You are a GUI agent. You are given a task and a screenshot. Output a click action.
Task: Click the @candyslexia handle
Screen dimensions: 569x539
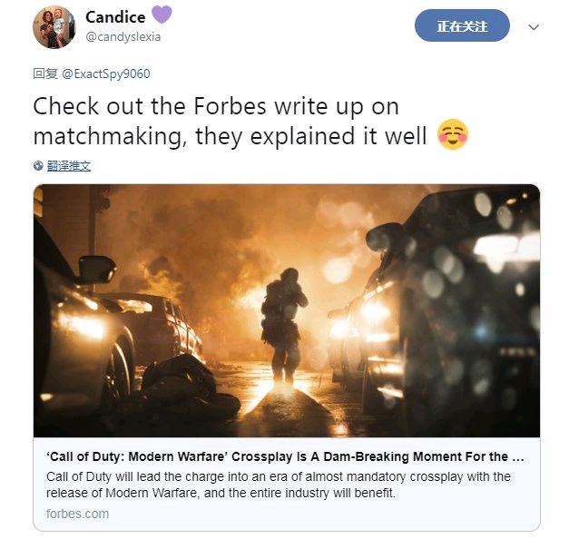123,36
